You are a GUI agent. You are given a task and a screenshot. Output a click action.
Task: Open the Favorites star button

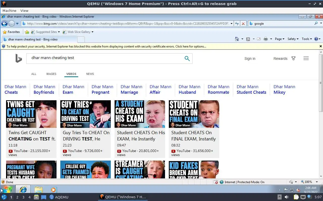(x=11, y=32)
